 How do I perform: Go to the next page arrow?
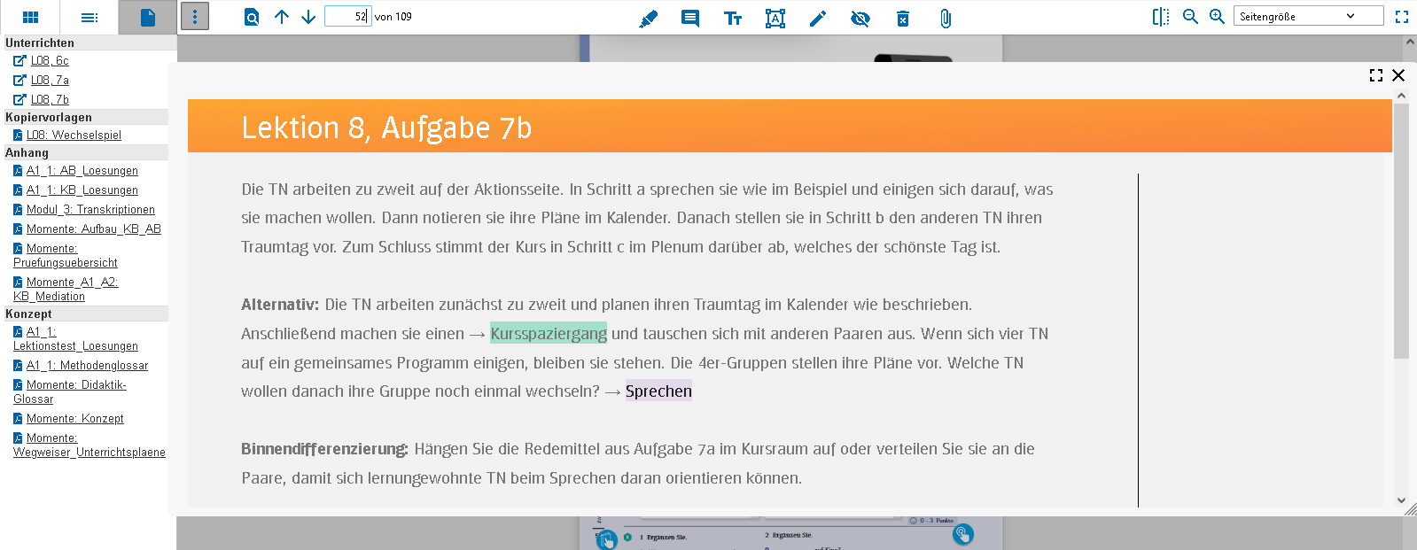point(308,17)
